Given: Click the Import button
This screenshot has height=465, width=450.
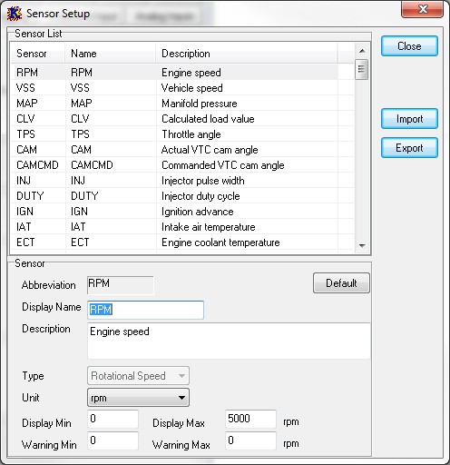Looking at the screenshot, I should pos(409,119).
